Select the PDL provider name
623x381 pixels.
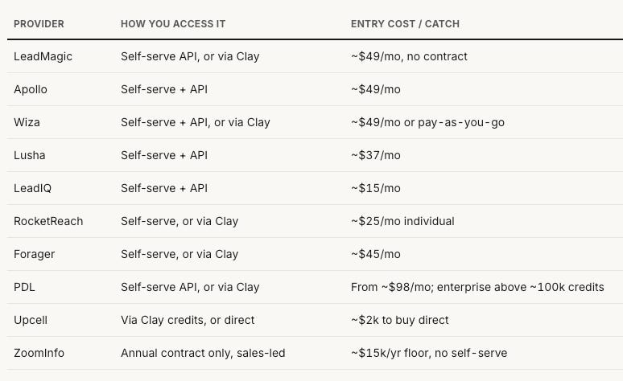(24, 287)
